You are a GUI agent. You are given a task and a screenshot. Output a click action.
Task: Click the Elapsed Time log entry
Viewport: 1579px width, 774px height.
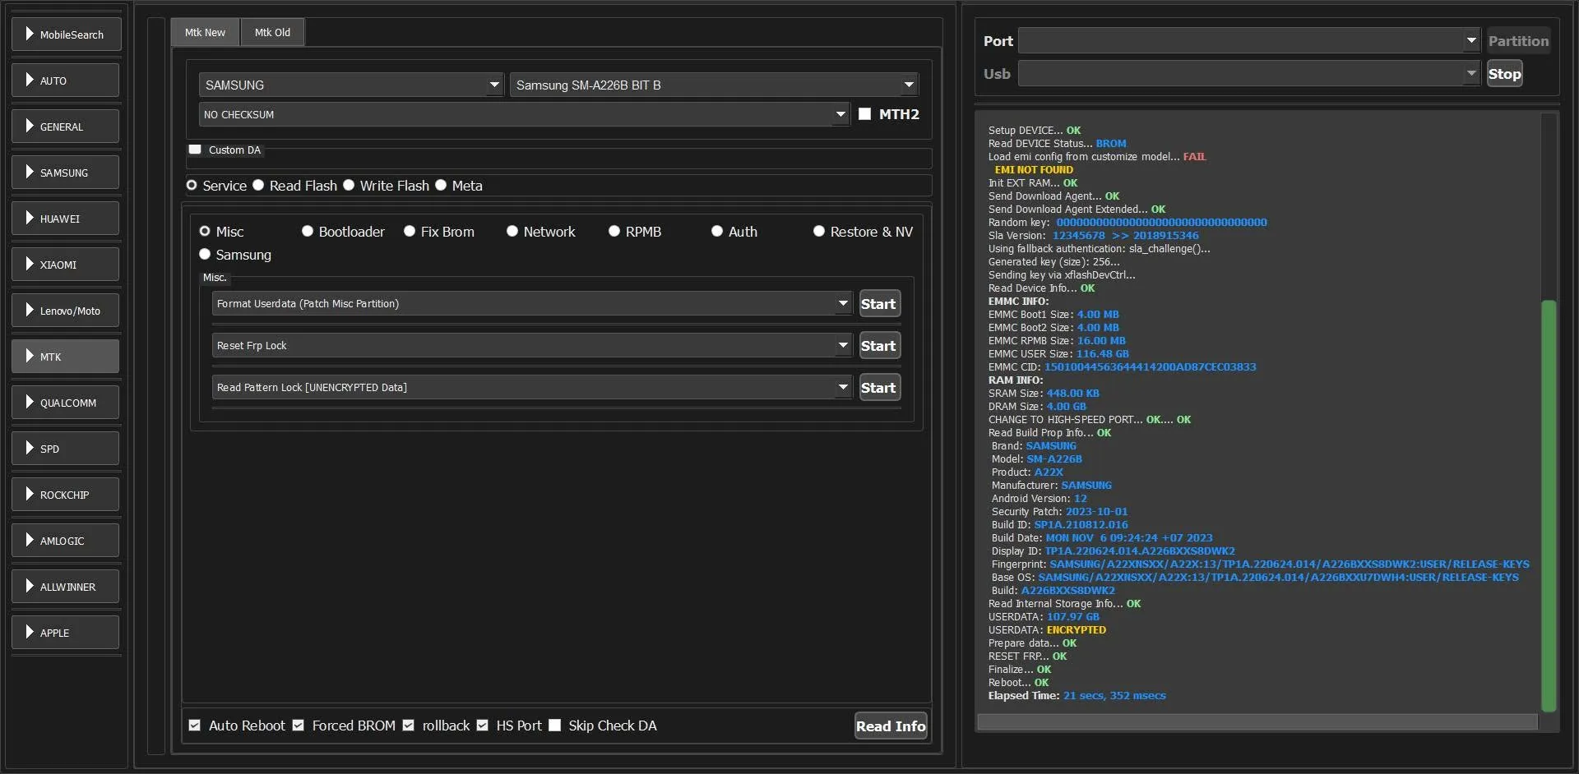1077,696
